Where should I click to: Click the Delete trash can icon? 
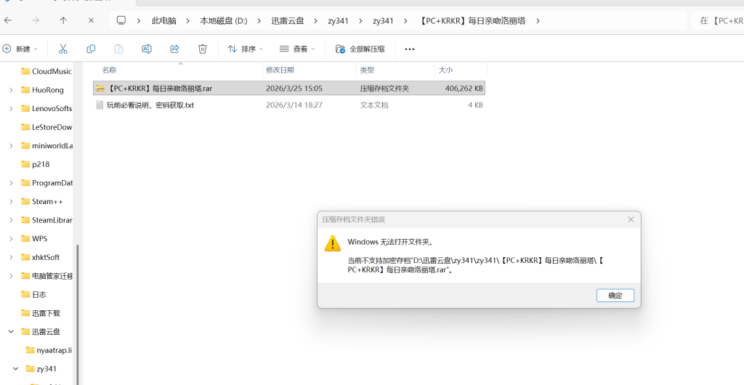tap(202, 49)
